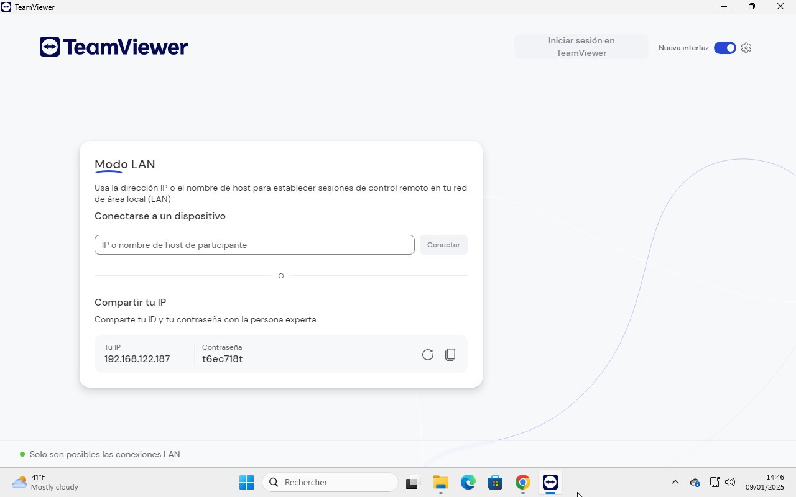
Task: Click the refresh password icon
Action: point(427,355)
